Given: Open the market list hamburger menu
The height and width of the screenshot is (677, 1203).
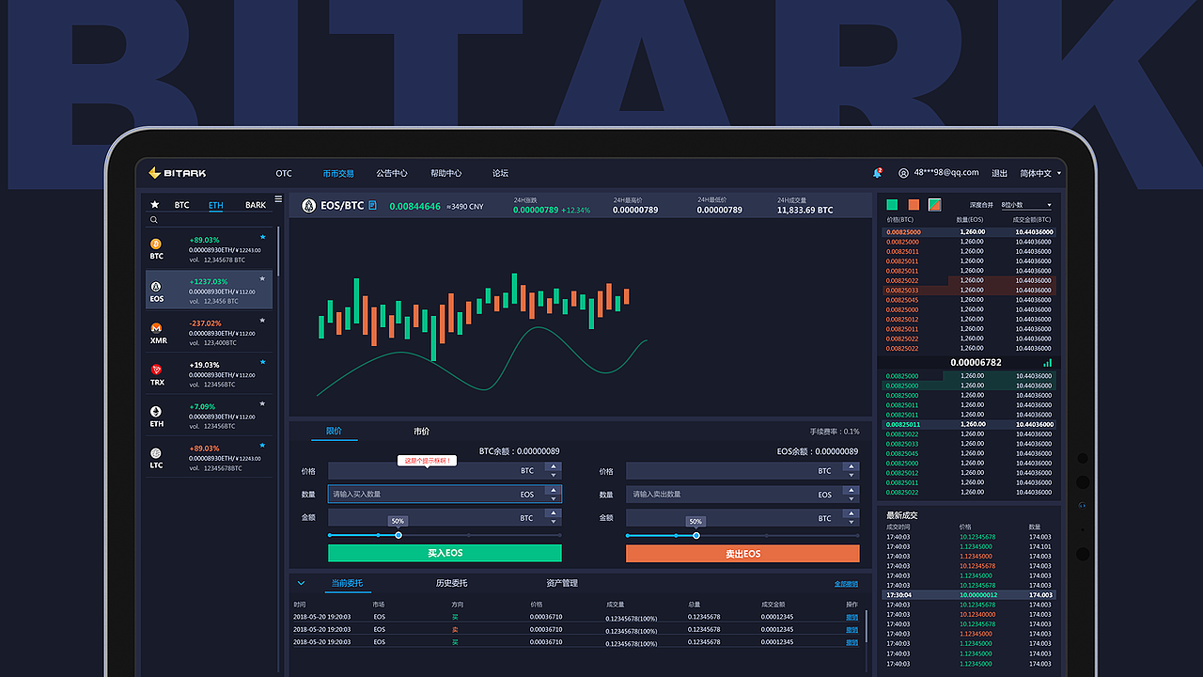Looking at the screenshot, I should tap(278, 199).
